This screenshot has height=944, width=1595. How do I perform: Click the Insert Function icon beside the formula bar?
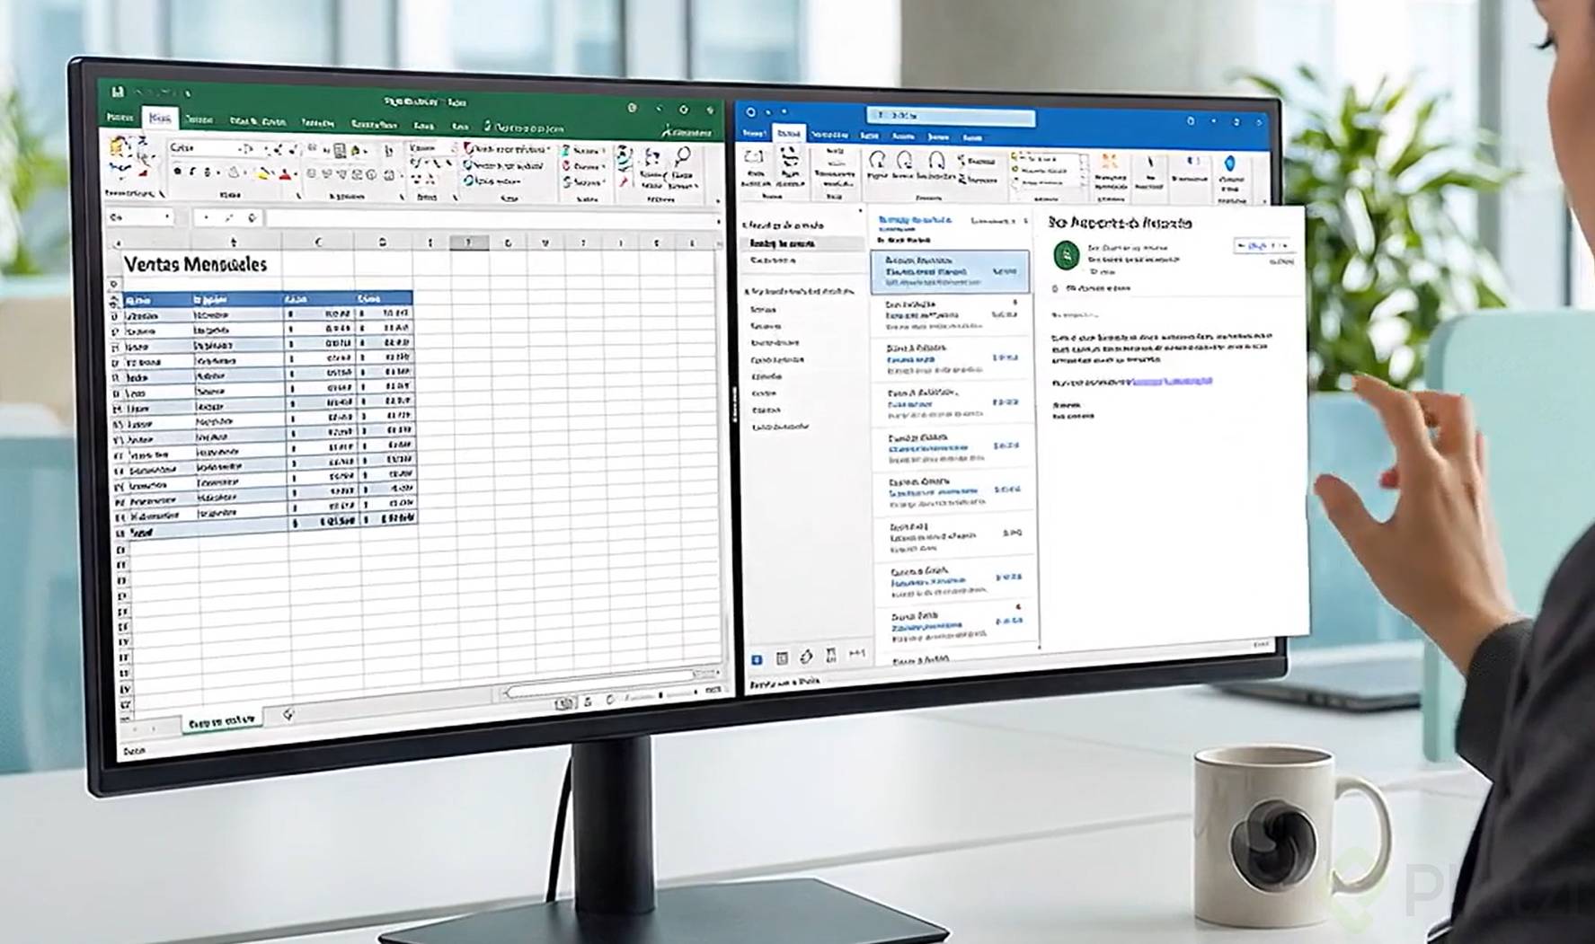click(252, 217)
